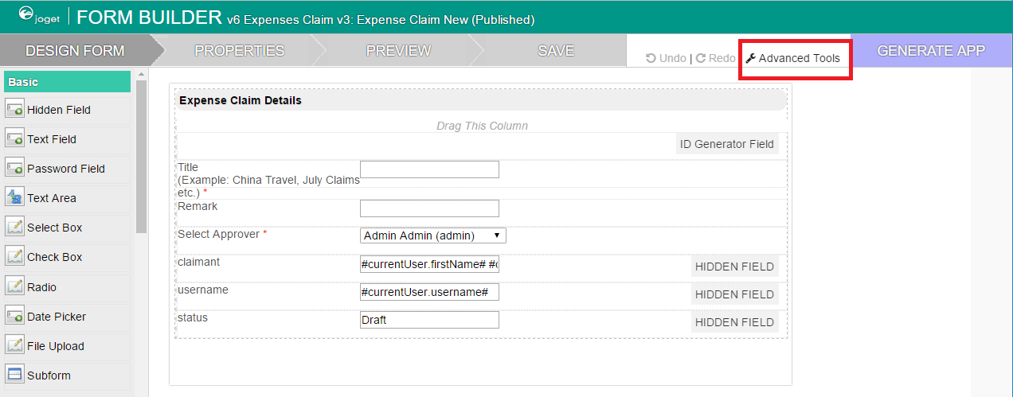Click the Generate App button

coord(931,51)
